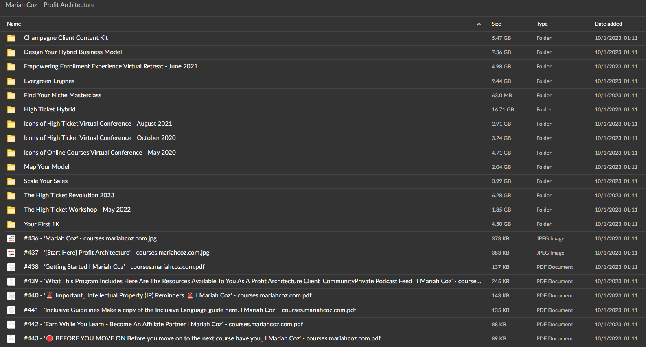646x347 pixels.
Task: Open #438 Getting Started pdf file name
Action: tap(114, 267)
